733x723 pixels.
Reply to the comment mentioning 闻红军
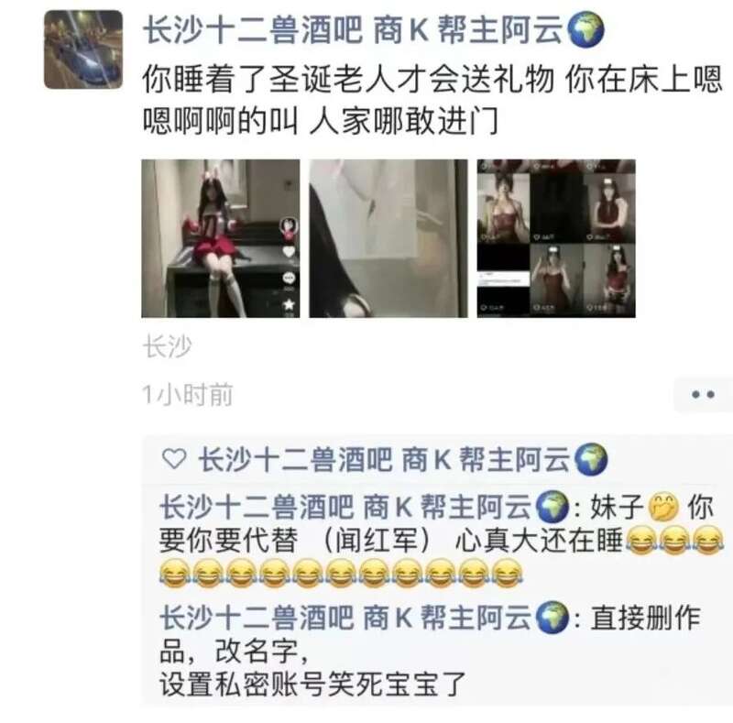[x=442, y=541]
